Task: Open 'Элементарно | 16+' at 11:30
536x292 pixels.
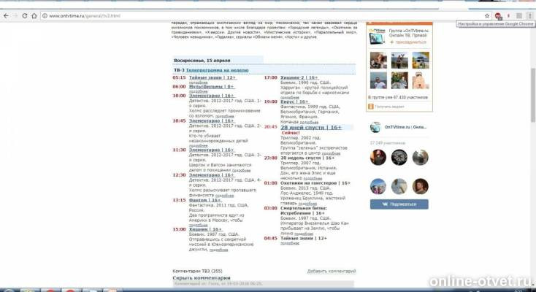Action: 212,150
